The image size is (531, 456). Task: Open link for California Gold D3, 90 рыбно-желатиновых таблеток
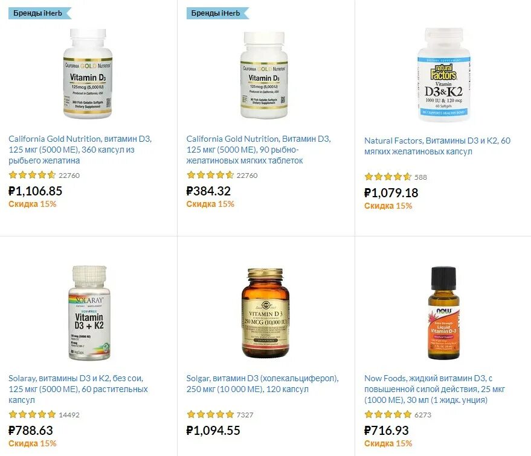coord(259,150)
